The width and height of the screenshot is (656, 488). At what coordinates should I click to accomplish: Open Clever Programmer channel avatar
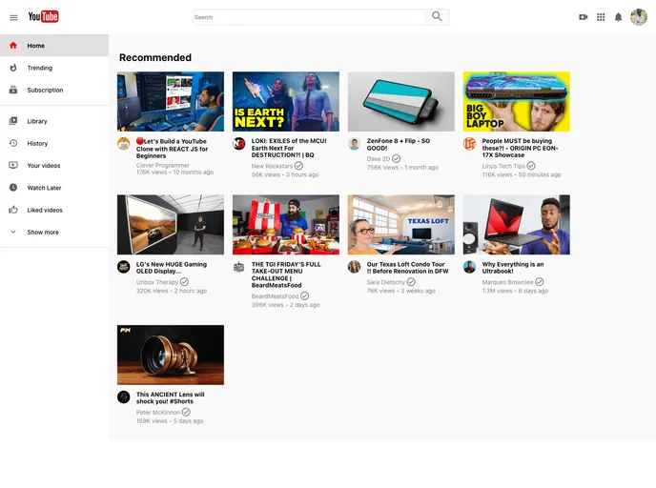(x=123, y=143)
